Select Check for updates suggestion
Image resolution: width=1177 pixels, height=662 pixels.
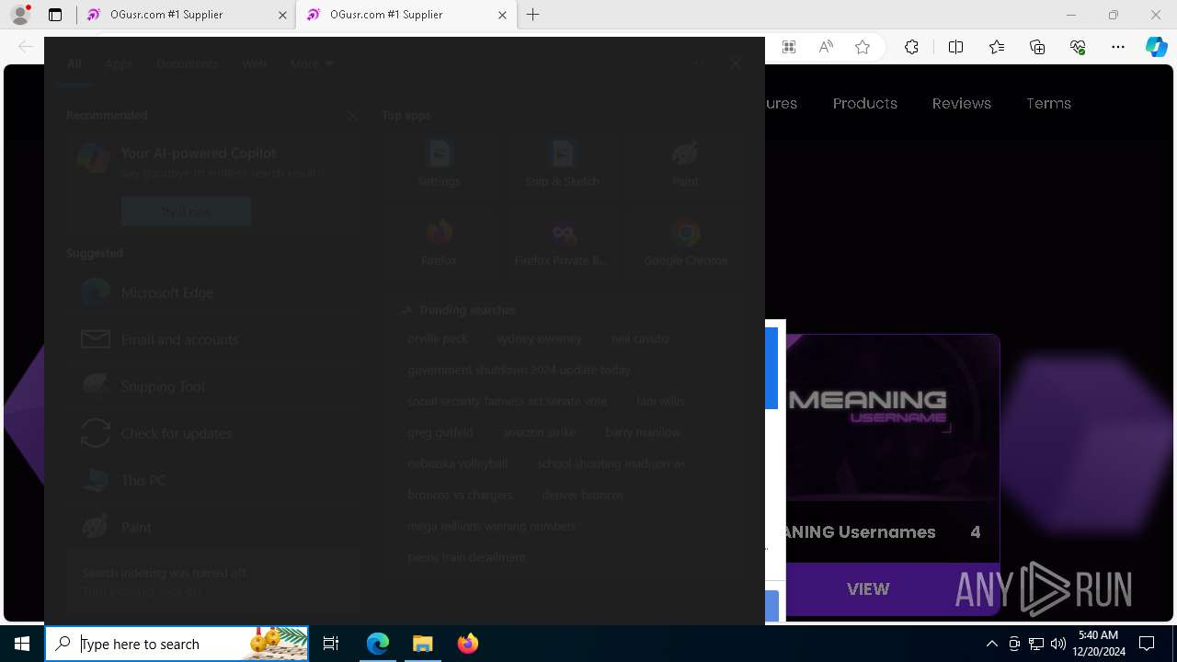pos(213,433)
